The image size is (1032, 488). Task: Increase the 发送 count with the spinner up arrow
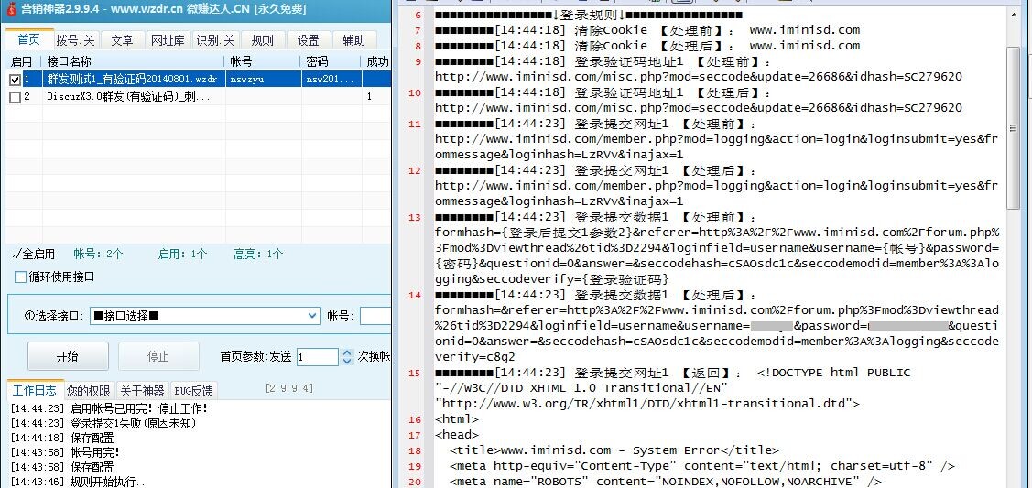(x=345, y=352)
